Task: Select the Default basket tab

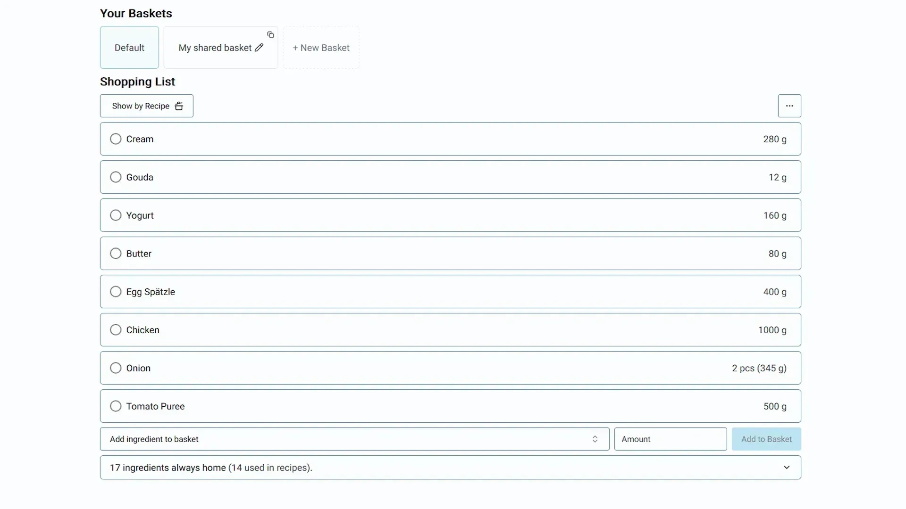Action: coord(129,48)
